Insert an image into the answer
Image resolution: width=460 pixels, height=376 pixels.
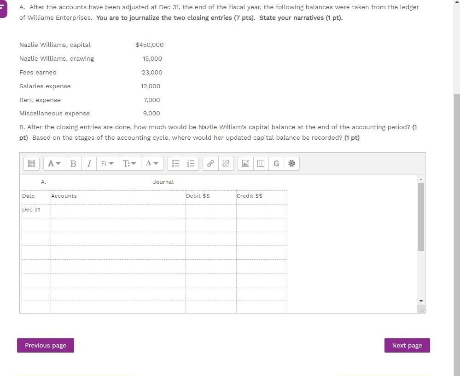coord(245,163)
